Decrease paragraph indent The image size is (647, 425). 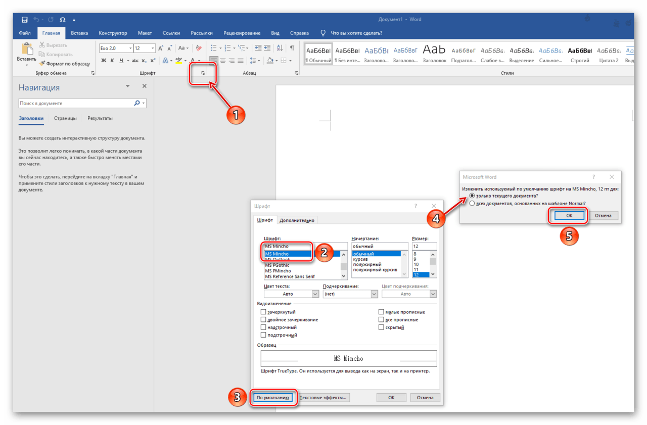[x=258, y=48]
